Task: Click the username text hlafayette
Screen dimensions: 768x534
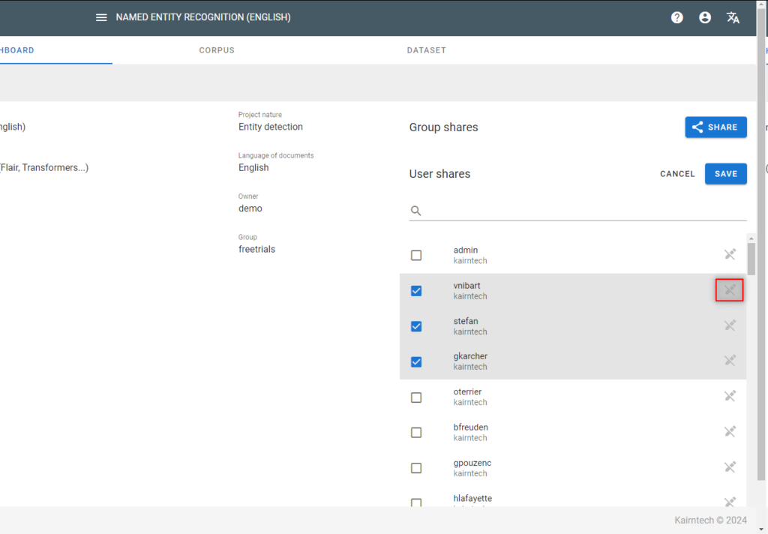Action: tap(472, 498)
